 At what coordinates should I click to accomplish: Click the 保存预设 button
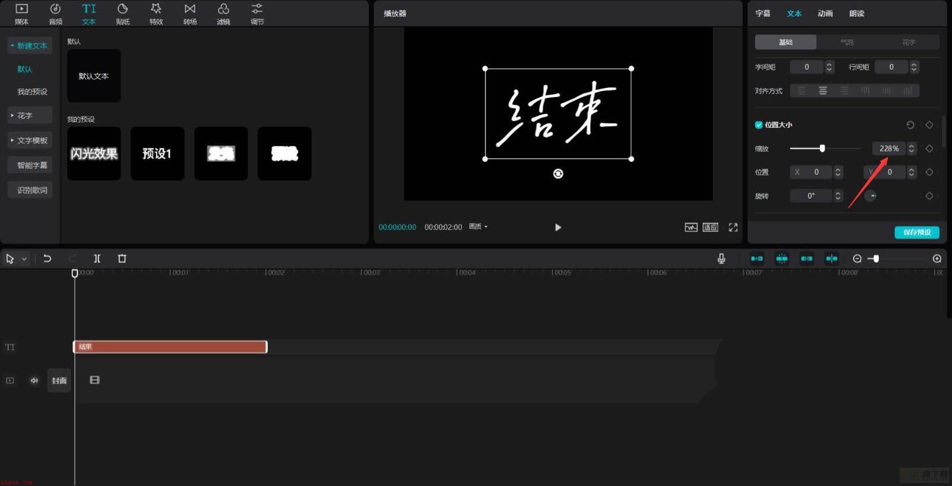[917, 233]
